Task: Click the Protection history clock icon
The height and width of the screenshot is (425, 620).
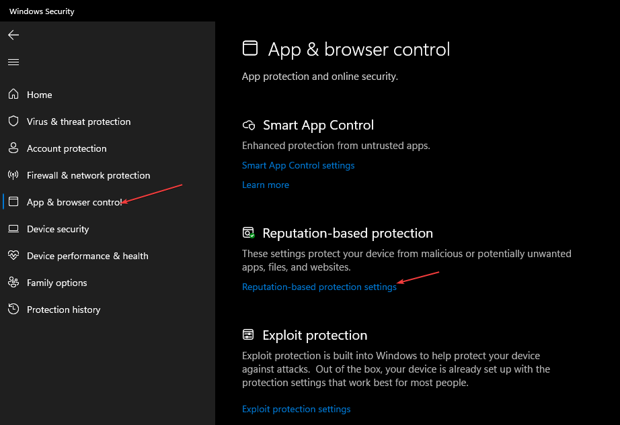Action: (13, 310)
